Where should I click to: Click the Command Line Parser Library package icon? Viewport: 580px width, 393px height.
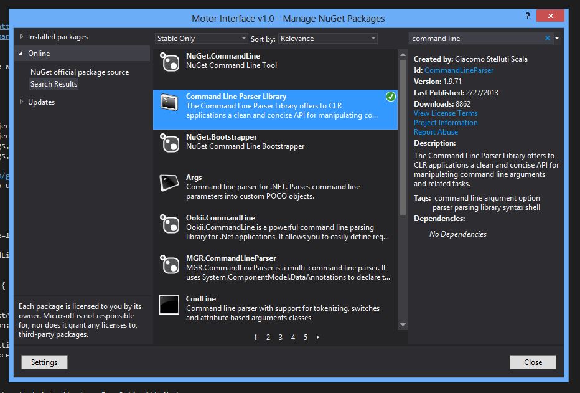(x=169, y=103)
